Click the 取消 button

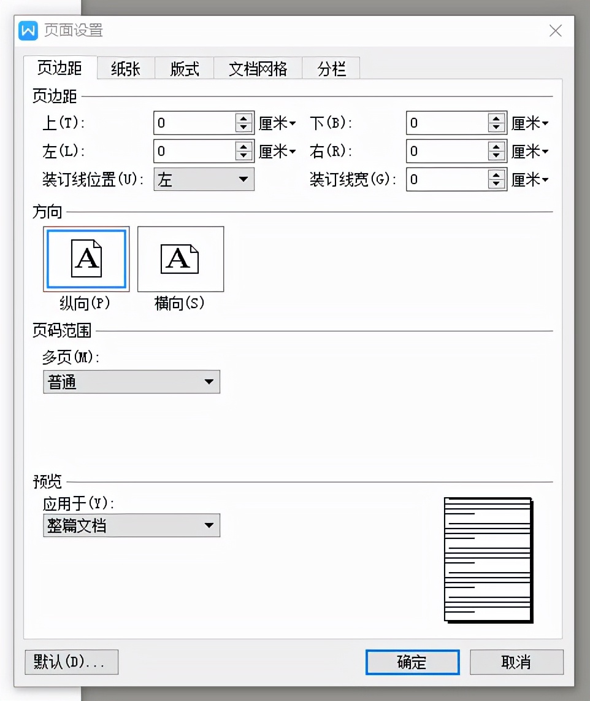(517, 662)
